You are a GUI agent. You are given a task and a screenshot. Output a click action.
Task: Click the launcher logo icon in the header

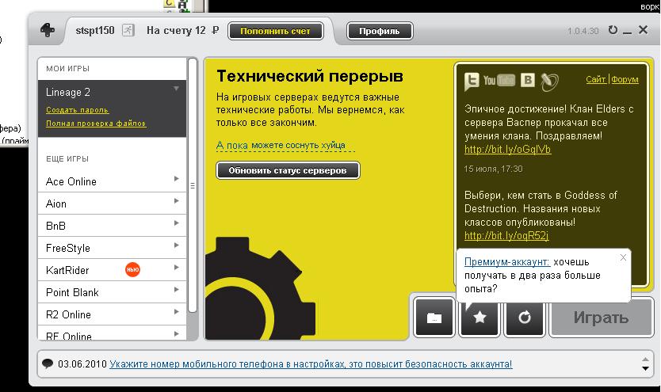click(x=48, y=30)
